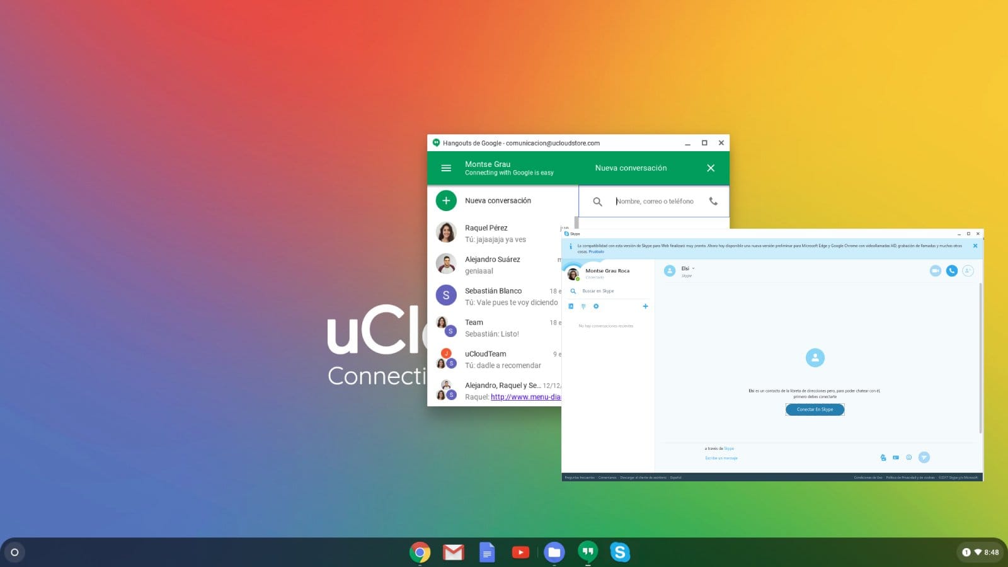Image resolution: width=1008 pixels, height=567 pixels.
Task: Click Preguntas frecuentes footer link
Action: tap(580, 478)
